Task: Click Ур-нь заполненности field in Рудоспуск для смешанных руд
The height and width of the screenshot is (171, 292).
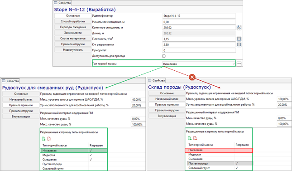Action: tap(138, 105)
